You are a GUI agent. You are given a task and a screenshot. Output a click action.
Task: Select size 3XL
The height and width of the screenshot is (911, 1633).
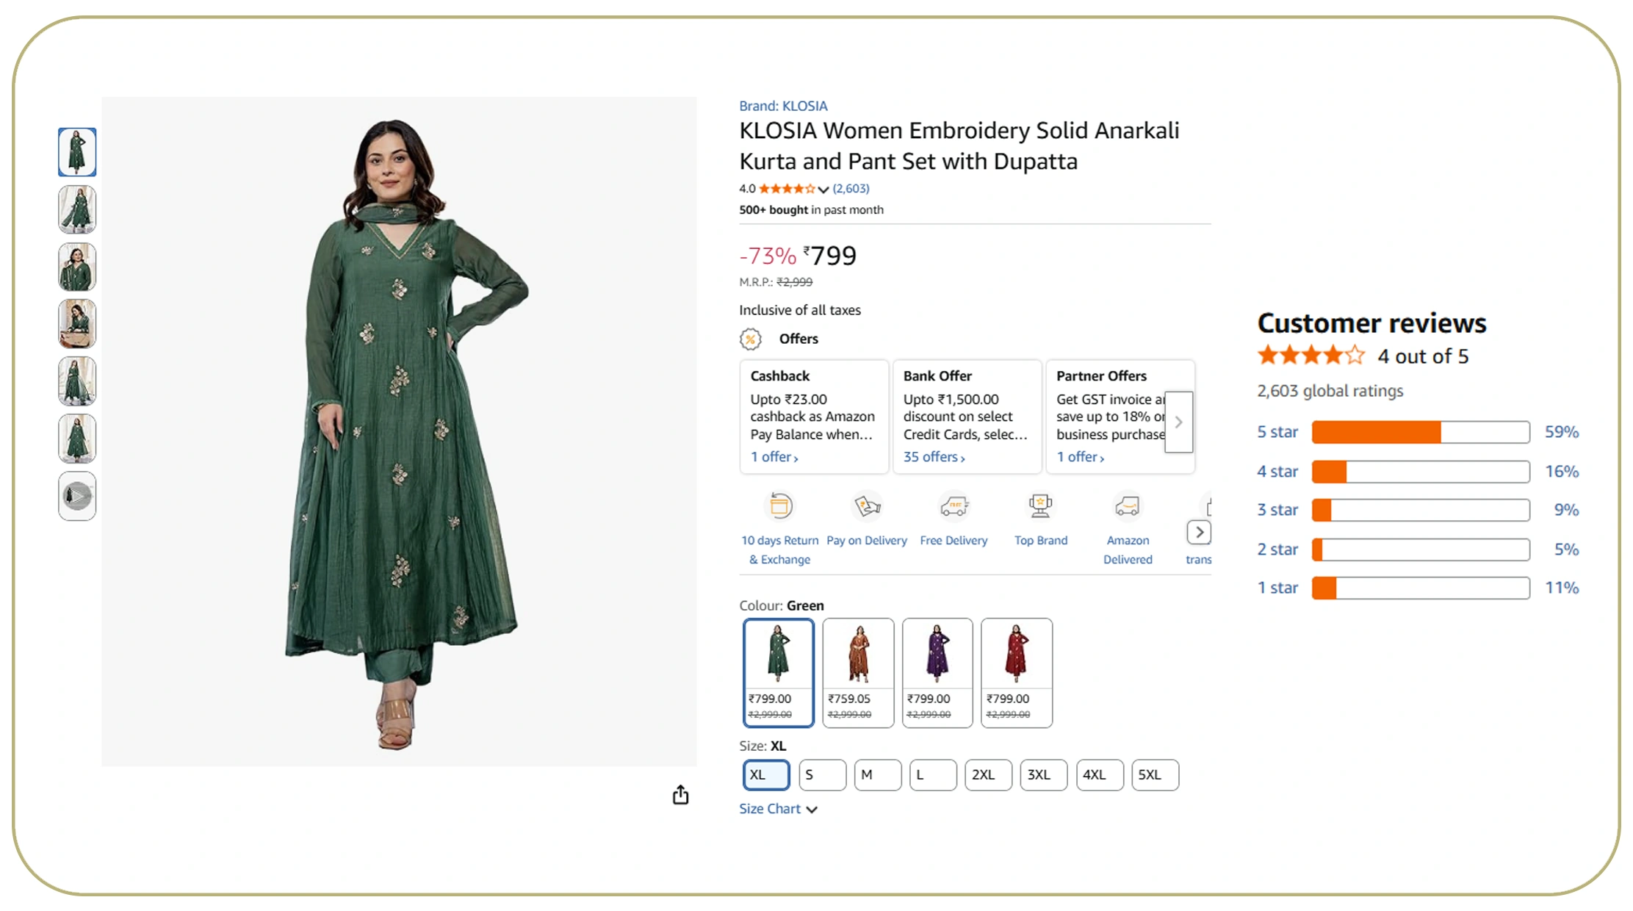click(x=1043, y=775)
